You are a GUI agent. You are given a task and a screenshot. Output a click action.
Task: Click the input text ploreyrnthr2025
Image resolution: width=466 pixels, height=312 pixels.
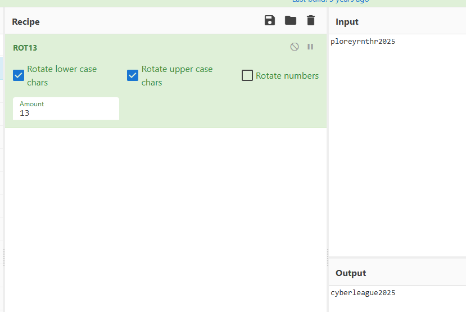(363, 41)
